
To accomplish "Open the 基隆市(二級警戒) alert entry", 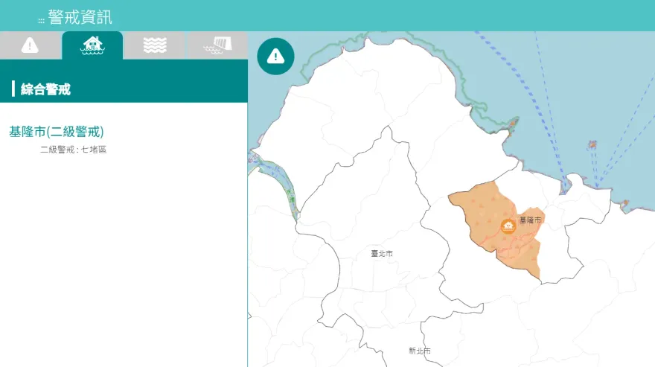I will point(57,132).
